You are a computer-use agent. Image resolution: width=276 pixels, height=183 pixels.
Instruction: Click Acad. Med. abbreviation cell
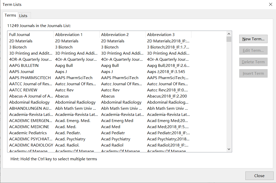point(66,127)
